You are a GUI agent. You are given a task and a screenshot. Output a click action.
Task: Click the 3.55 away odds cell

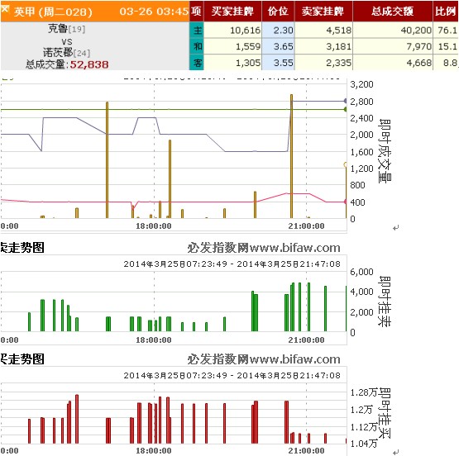pyautogui.click(x=279, y=62)
